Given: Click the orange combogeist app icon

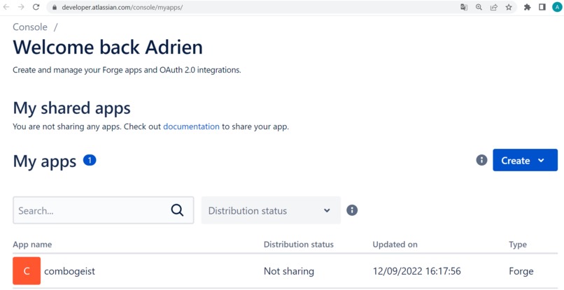Looking at the screenshot, I should pyautogui.click(x=27, y=270).
